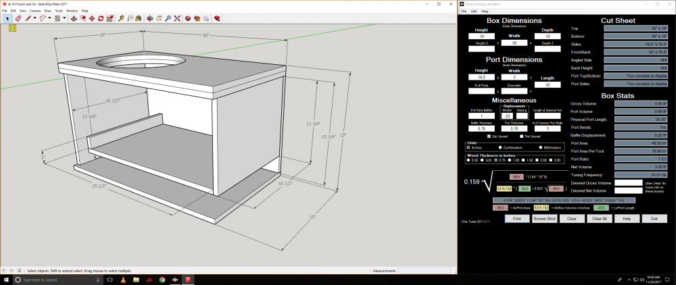Select the Inches units radio button
The width and height of the screenshot is (676, 285).
468,148
